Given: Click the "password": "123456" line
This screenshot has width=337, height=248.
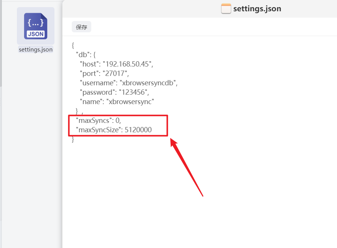Looking at the screenshot, I should pos(114,92).
